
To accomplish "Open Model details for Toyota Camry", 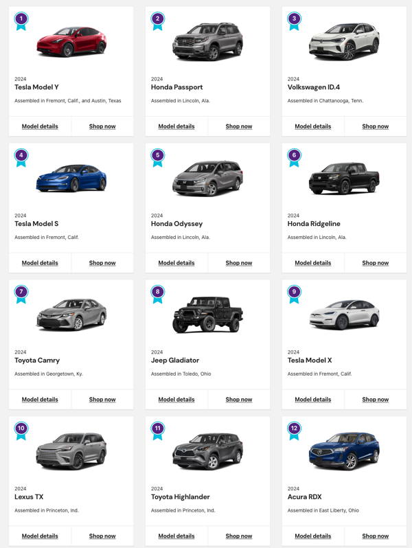I will (40, 400).
